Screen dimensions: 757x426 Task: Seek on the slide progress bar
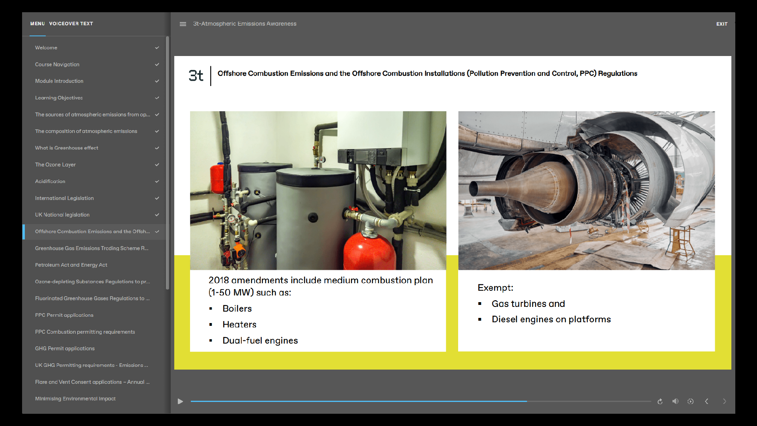click(x=421, y=402)
